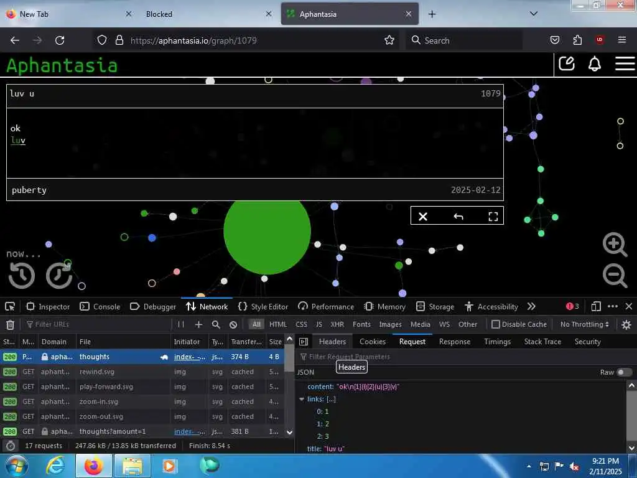Viewport: 637px width, 478px height.
Task: Click the Filter URLs input field
Action: point(98,324)
